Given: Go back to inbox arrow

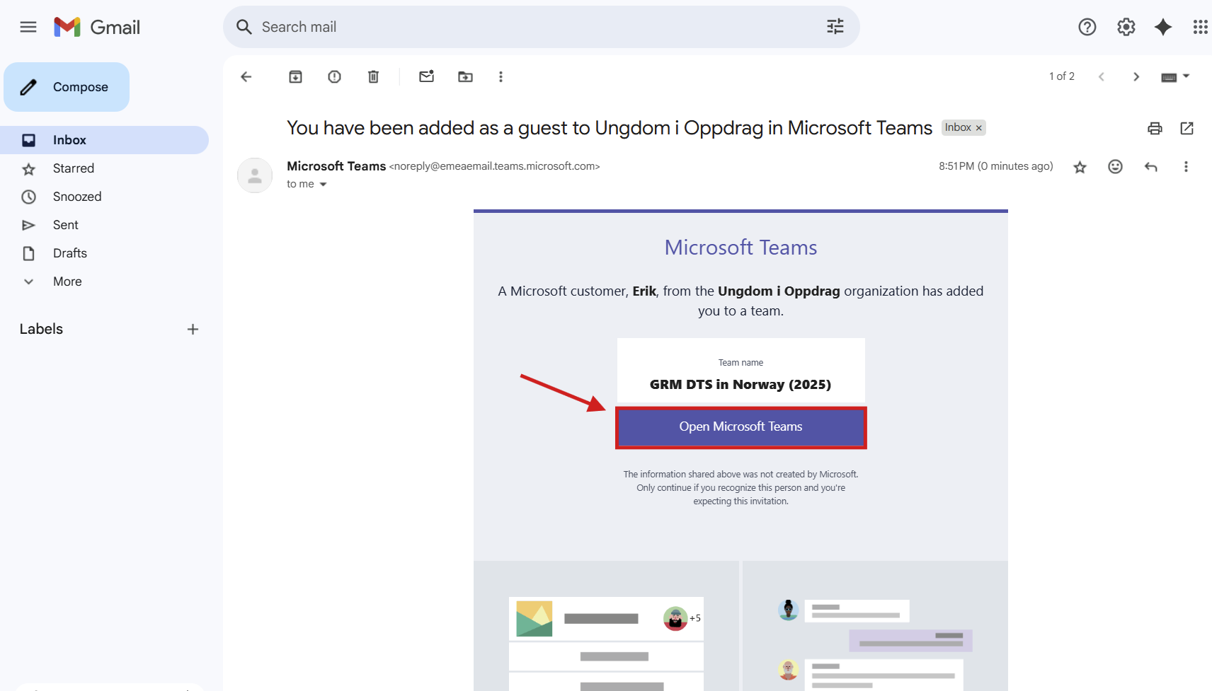Looking at the screenshot, I should click(x=246, y=76).
